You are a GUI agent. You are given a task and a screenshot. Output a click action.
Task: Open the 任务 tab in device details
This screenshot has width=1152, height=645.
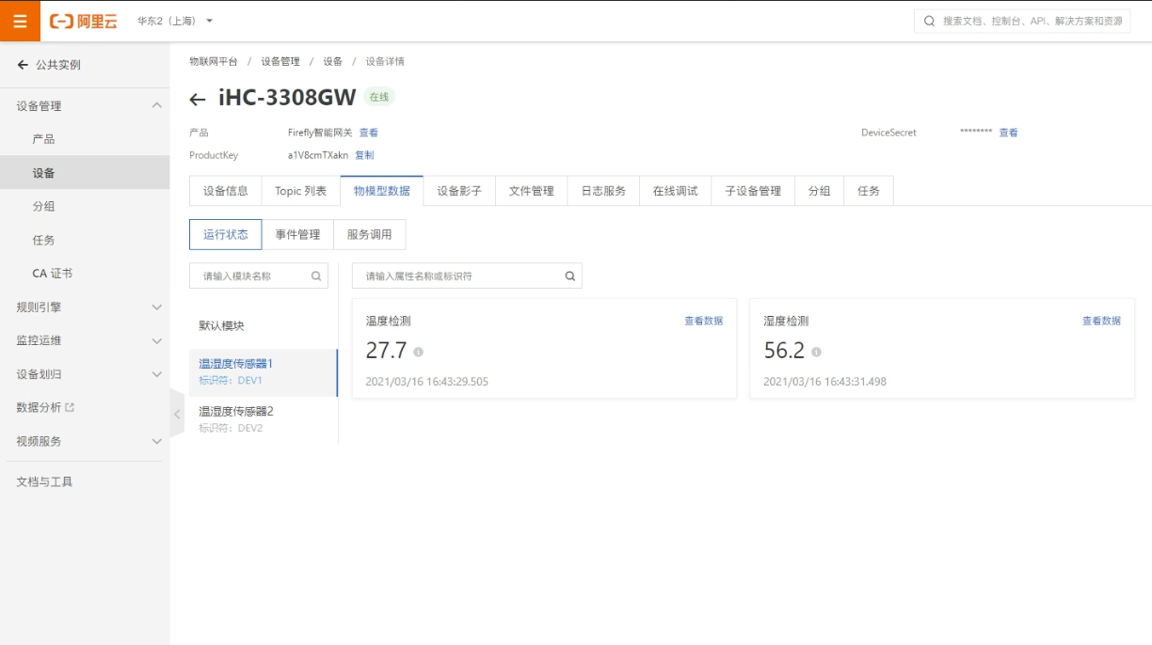tap(869, 191)
